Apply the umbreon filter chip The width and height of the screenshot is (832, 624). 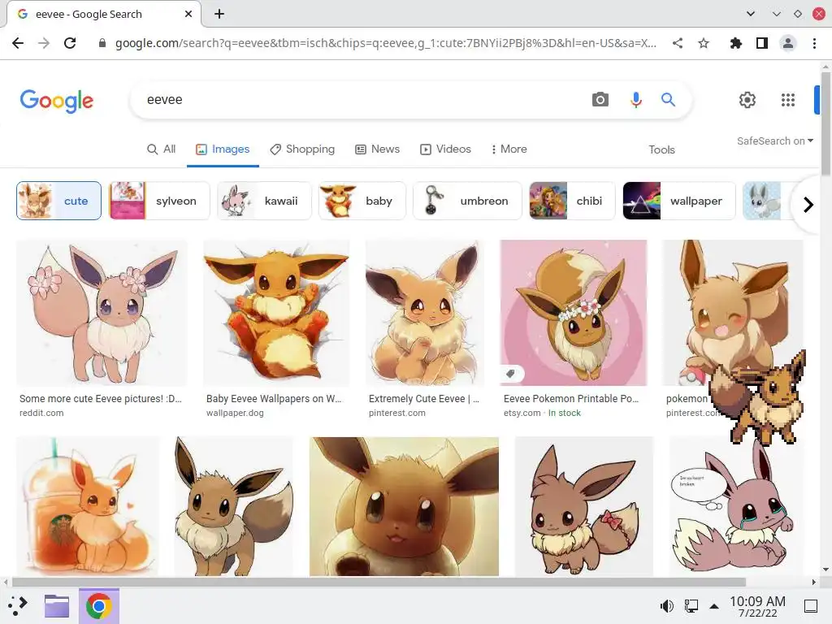[467, 201]
